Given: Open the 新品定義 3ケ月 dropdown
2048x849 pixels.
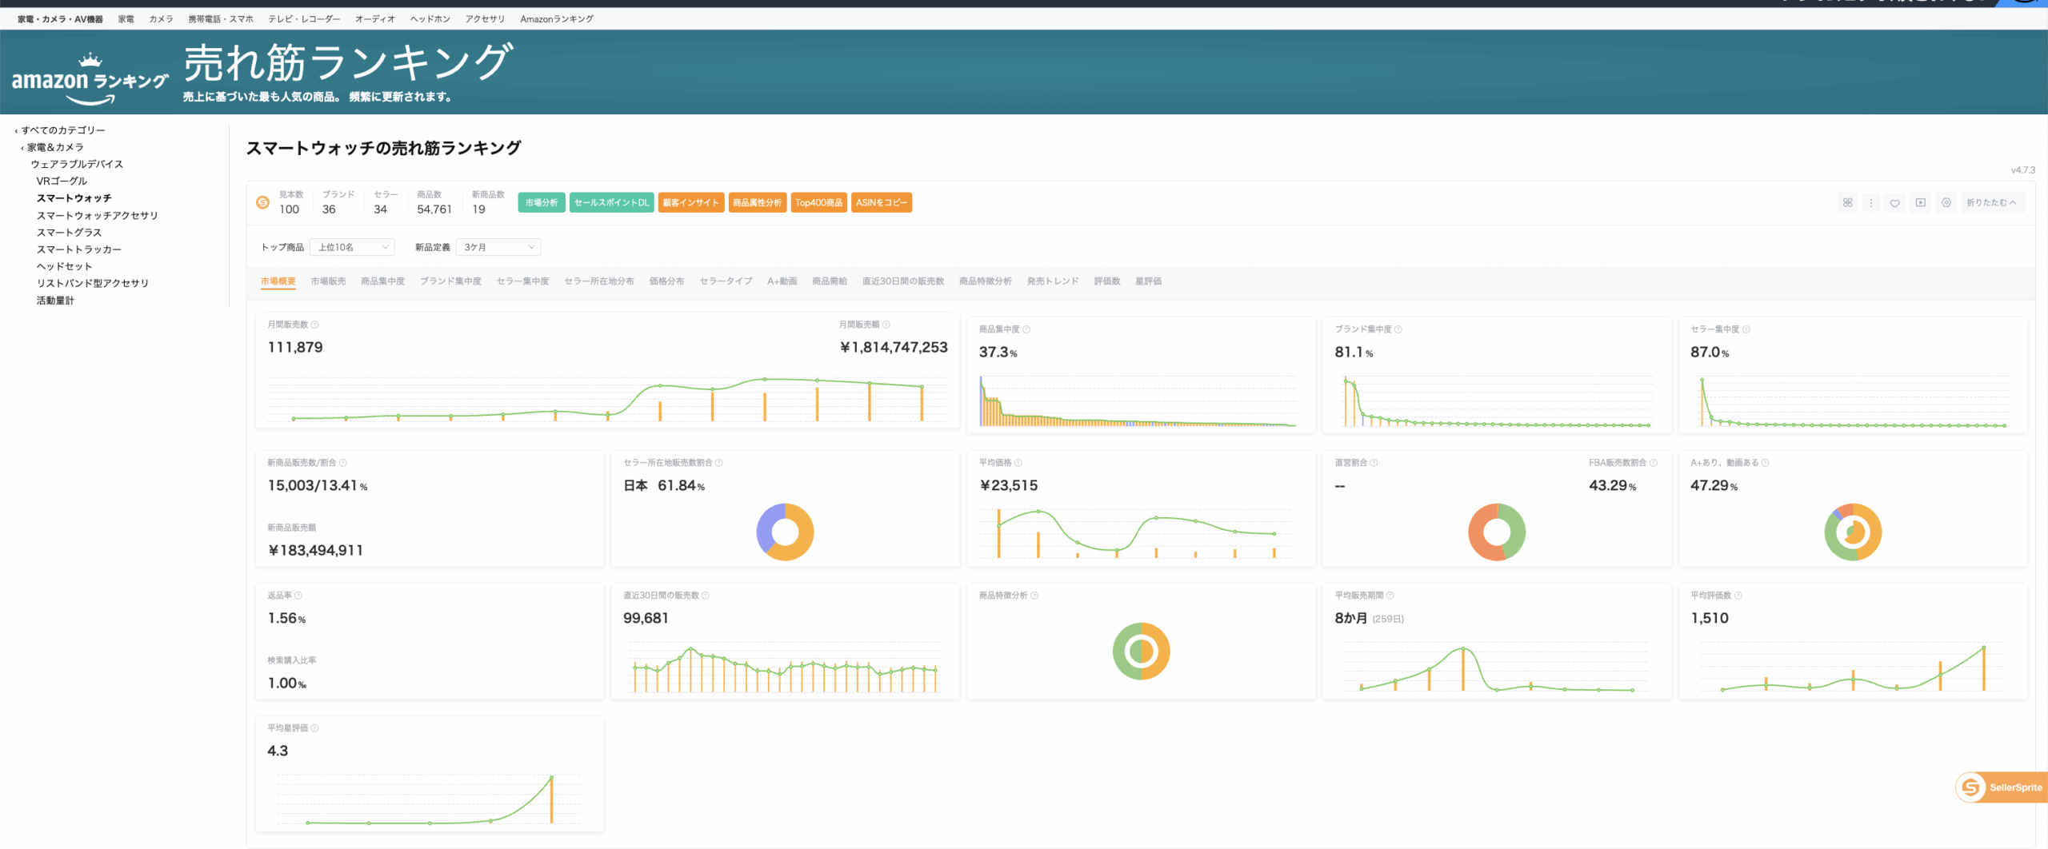Looking at the screenshot, I should click(498, 247).
